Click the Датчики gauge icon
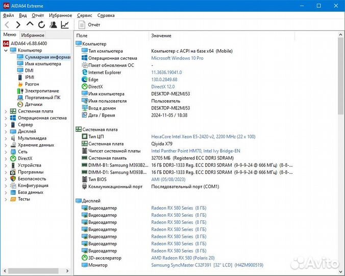 20,104
